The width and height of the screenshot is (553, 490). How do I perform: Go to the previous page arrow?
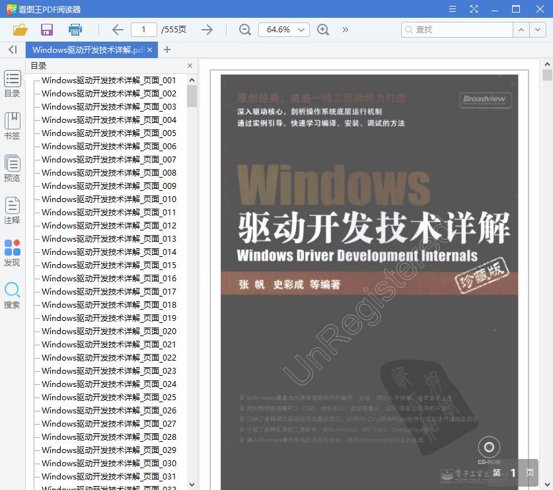[x=118, y=30]
